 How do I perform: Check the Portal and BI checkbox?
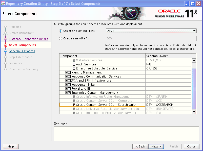coord(69,89)
